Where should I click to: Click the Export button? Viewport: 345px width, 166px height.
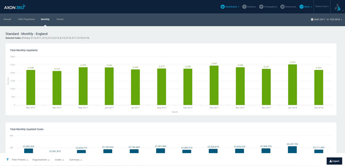point(334,161)
